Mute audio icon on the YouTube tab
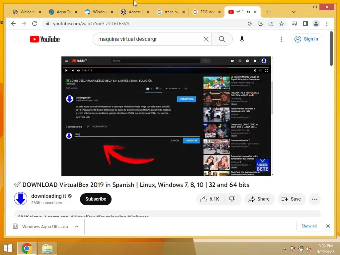340x255 pixels. coord(248,12)
